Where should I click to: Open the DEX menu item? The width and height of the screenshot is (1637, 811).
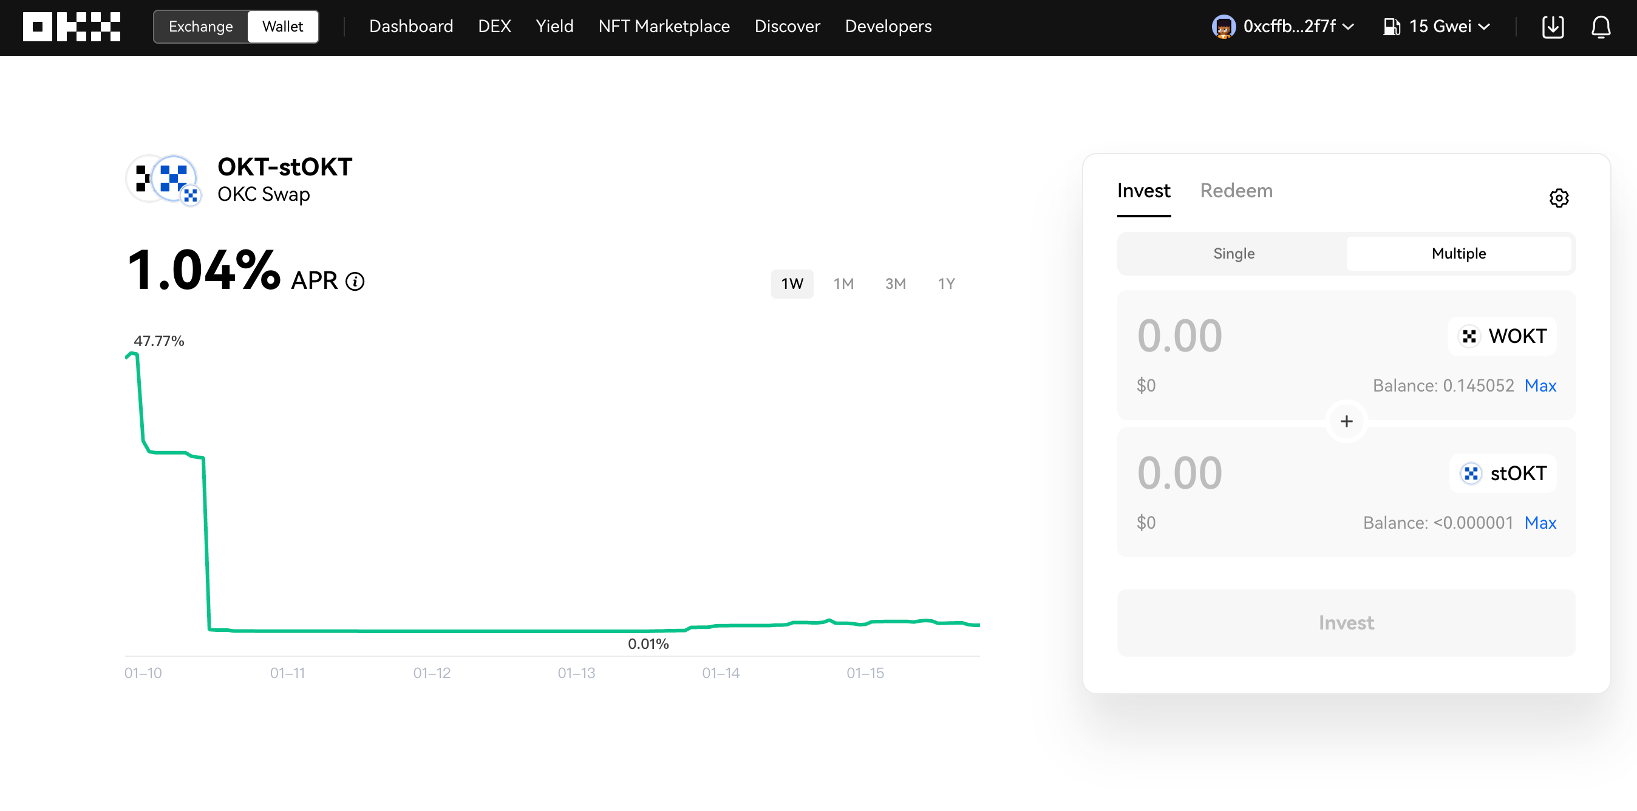[x=494, y=27]
